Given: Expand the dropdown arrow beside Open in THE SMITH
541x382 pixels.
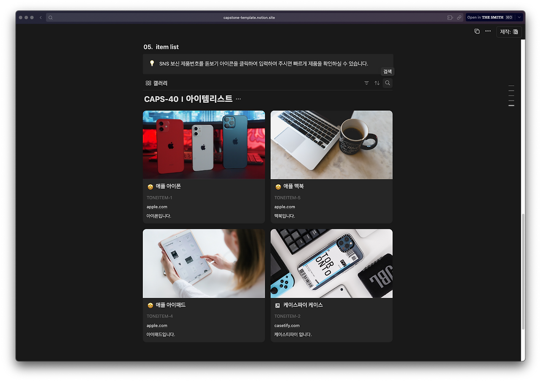Looking at the screenshot, I should (x=519, y=17).
